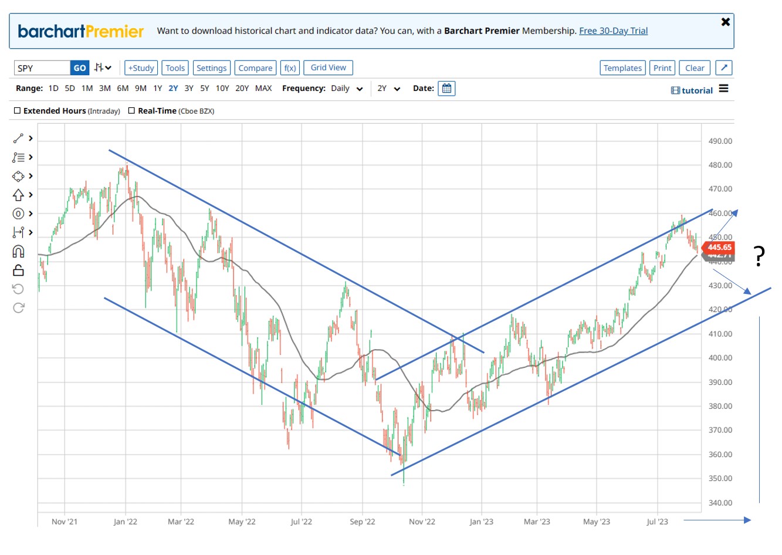Image resolution: width=782 pixels, height=555 pixels.
Task: Click the redo icon
Action: 18,307
